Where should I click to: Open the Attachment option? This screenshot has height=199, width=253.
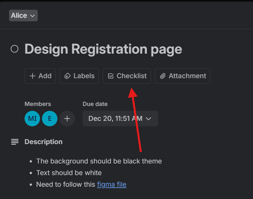(183, 76)
